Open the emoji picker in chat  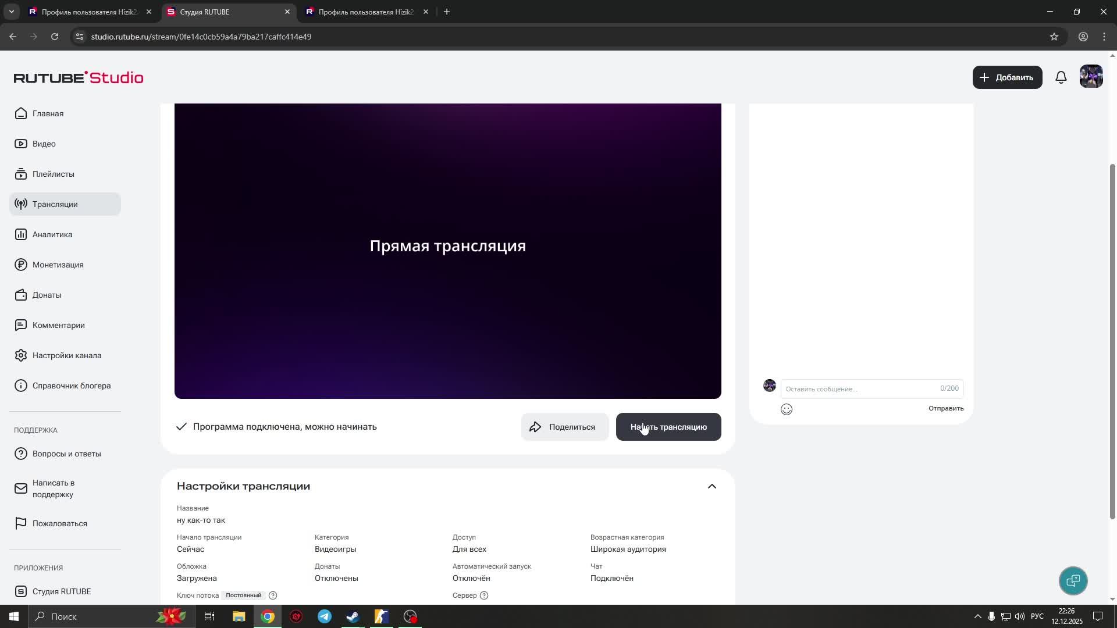coord(787,409)
